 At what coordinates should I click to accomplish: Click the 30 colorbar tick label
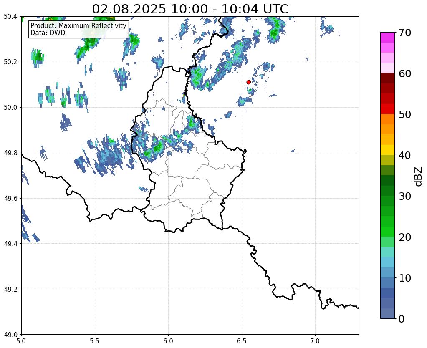pyautogui.click(x=405, y=196)
